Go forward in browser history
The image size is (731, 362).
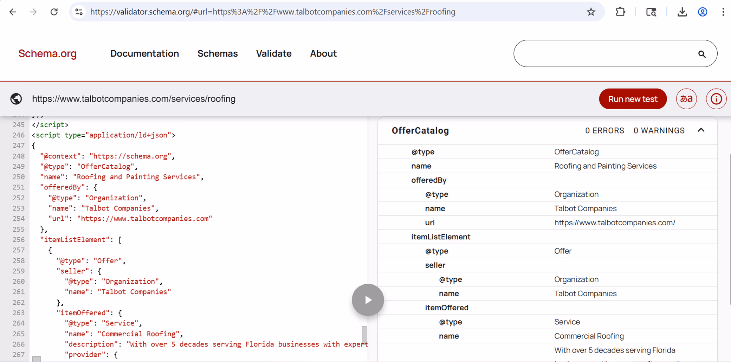(x=33, y=12)
